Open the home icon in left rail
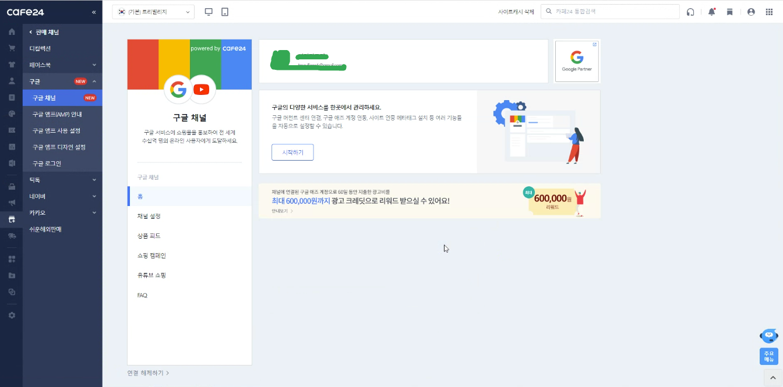Screen dimensions: 783x387 point(12,31)
